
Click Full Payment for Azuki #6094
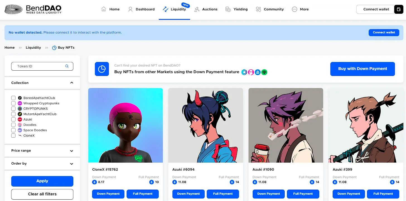pos(223,194)
